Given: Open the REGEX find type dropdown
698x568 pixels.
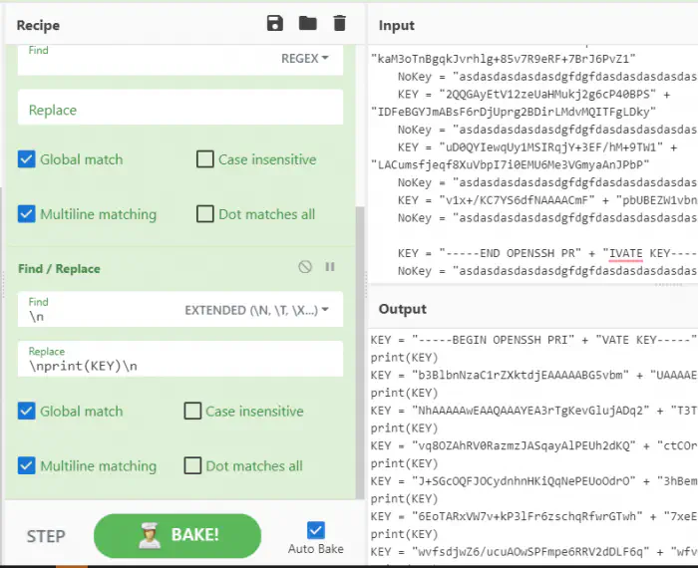Looking at the screenshot, I should (x=304, y=59).
